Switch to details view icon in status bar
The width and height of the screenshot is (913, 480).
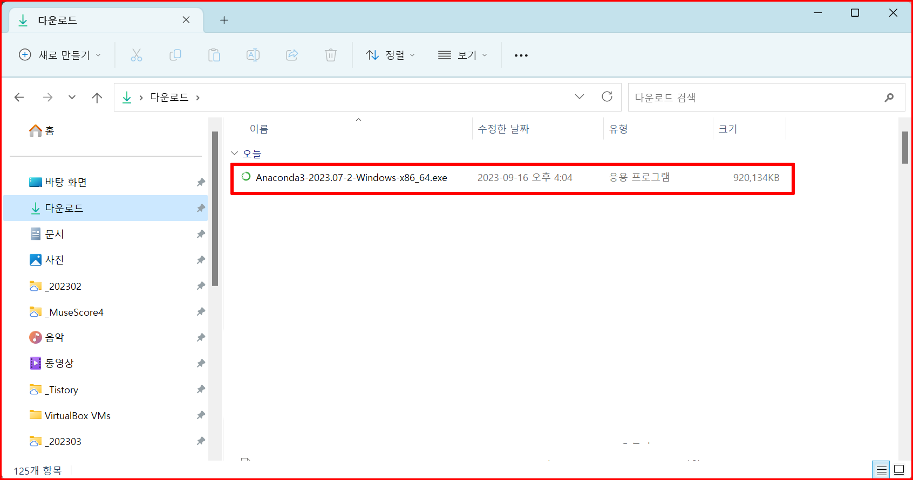(x=882, y=470)
